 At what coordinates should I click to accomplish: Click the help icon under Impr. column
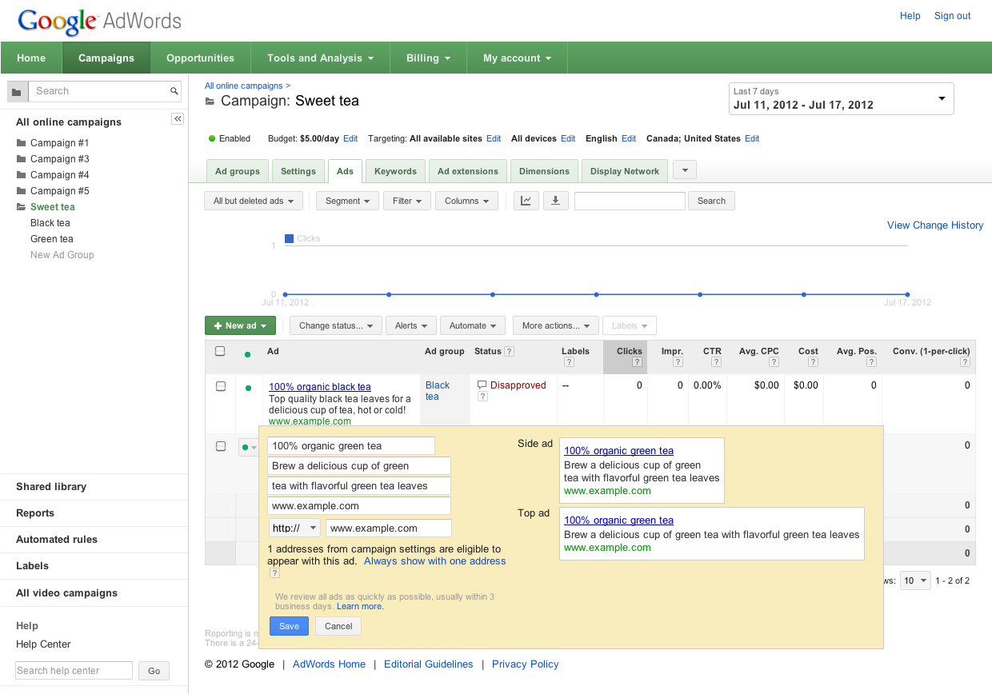click(x=678, y=362)
